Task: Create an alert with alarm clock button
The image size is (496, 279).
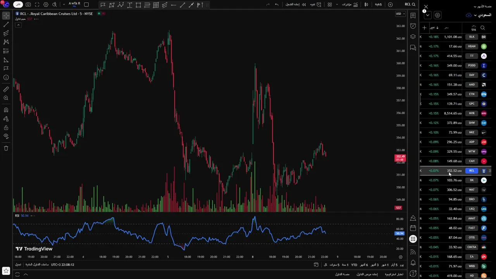Action: click(x=315, y=5)
